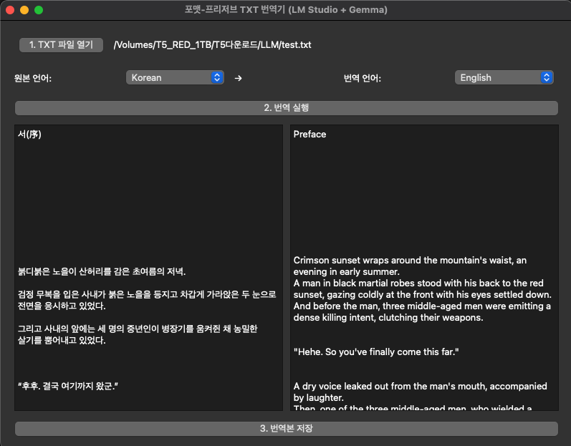This screenshot has height=446, width=571.
Task: Click the '1. TXT 파일 열기' open file button
Action: [x=61, y=44]
